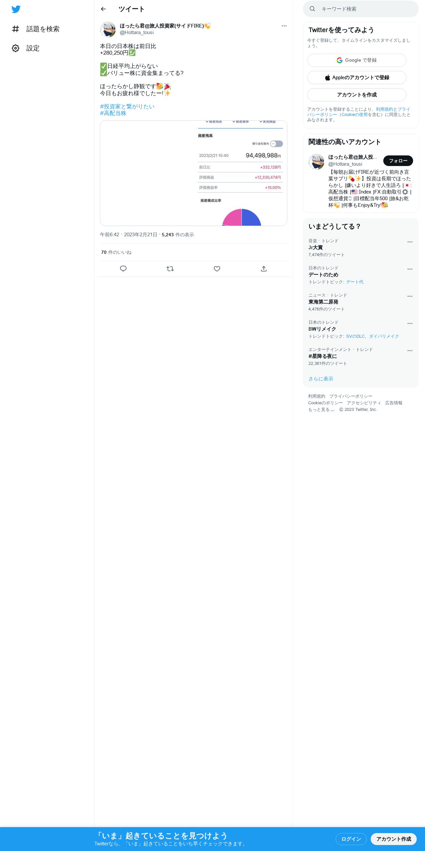This screenshot has height=851, width=425.
Task: Open more options for Jr大賞 trend
Action: pos(410,242)
